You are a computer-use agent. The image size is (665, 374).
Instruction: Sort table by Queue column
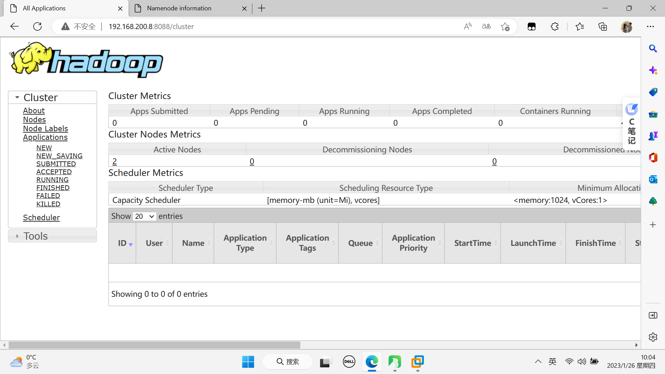(360, 243)
